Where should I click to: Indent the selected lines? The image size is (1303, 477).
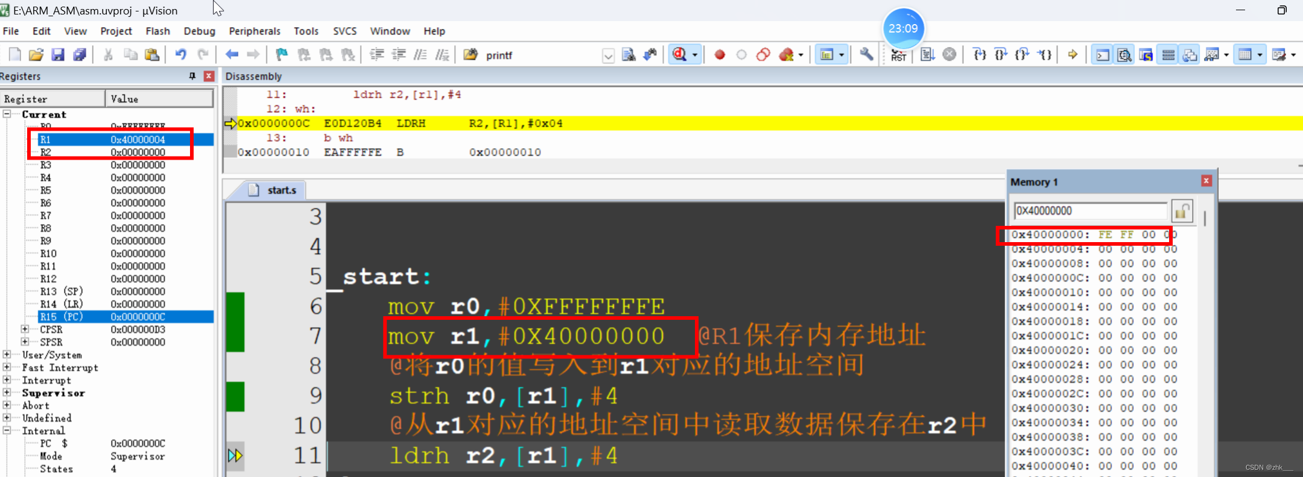click(377, 55)
